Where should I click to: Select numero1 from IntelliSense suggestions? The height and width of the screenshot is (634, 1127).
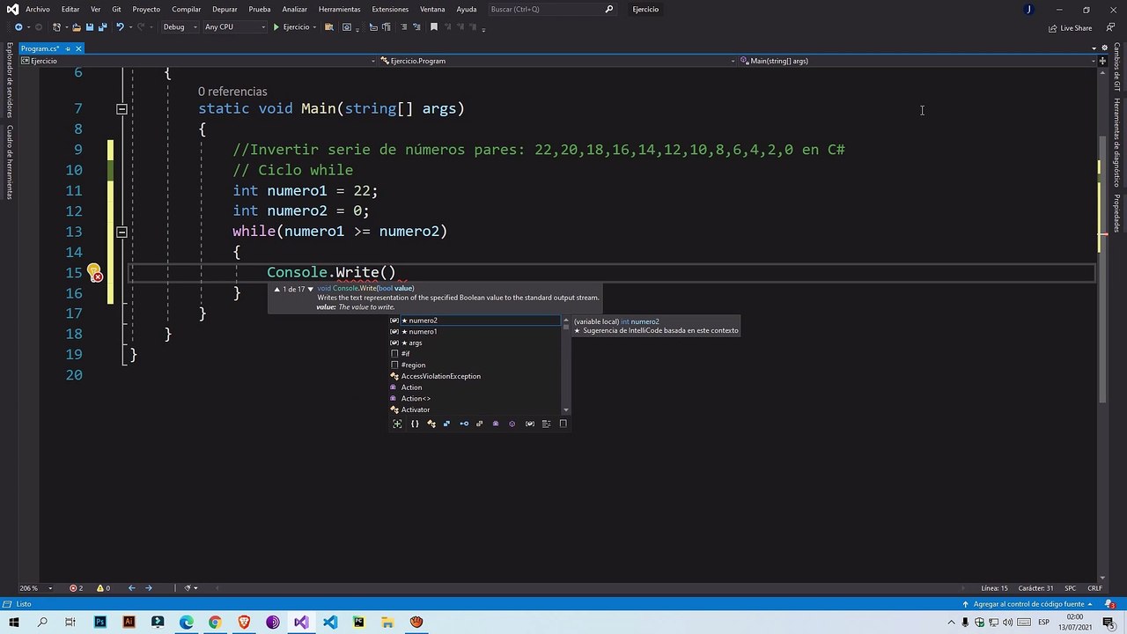click(x=423, y=331)
